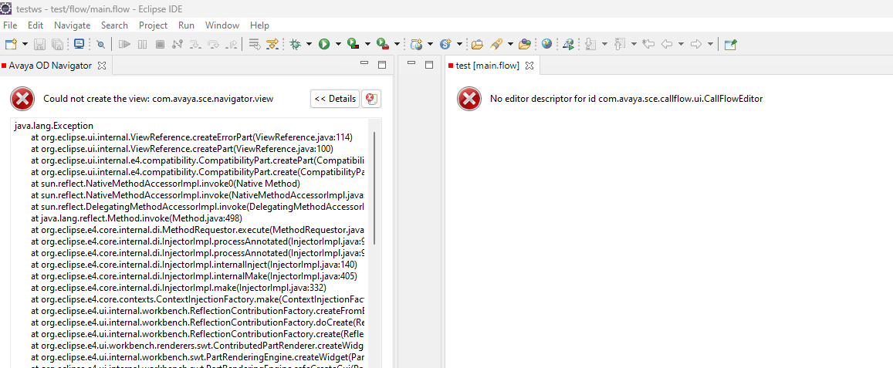Image resolution: width=893 pixels, height=368 pixels.
Task: Click the External Tools run icon
Action: [383, 44]
